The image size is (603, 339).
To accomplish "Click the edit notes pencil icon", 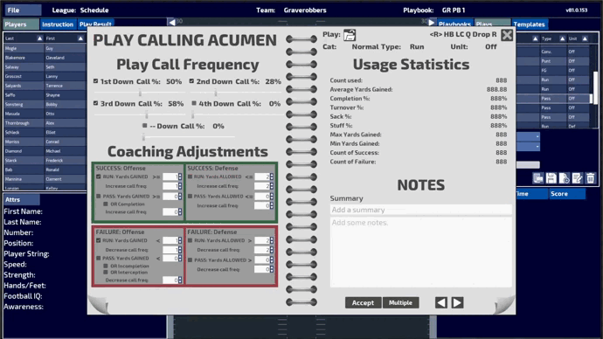I will pyautogui.click(x=577, y=178).
